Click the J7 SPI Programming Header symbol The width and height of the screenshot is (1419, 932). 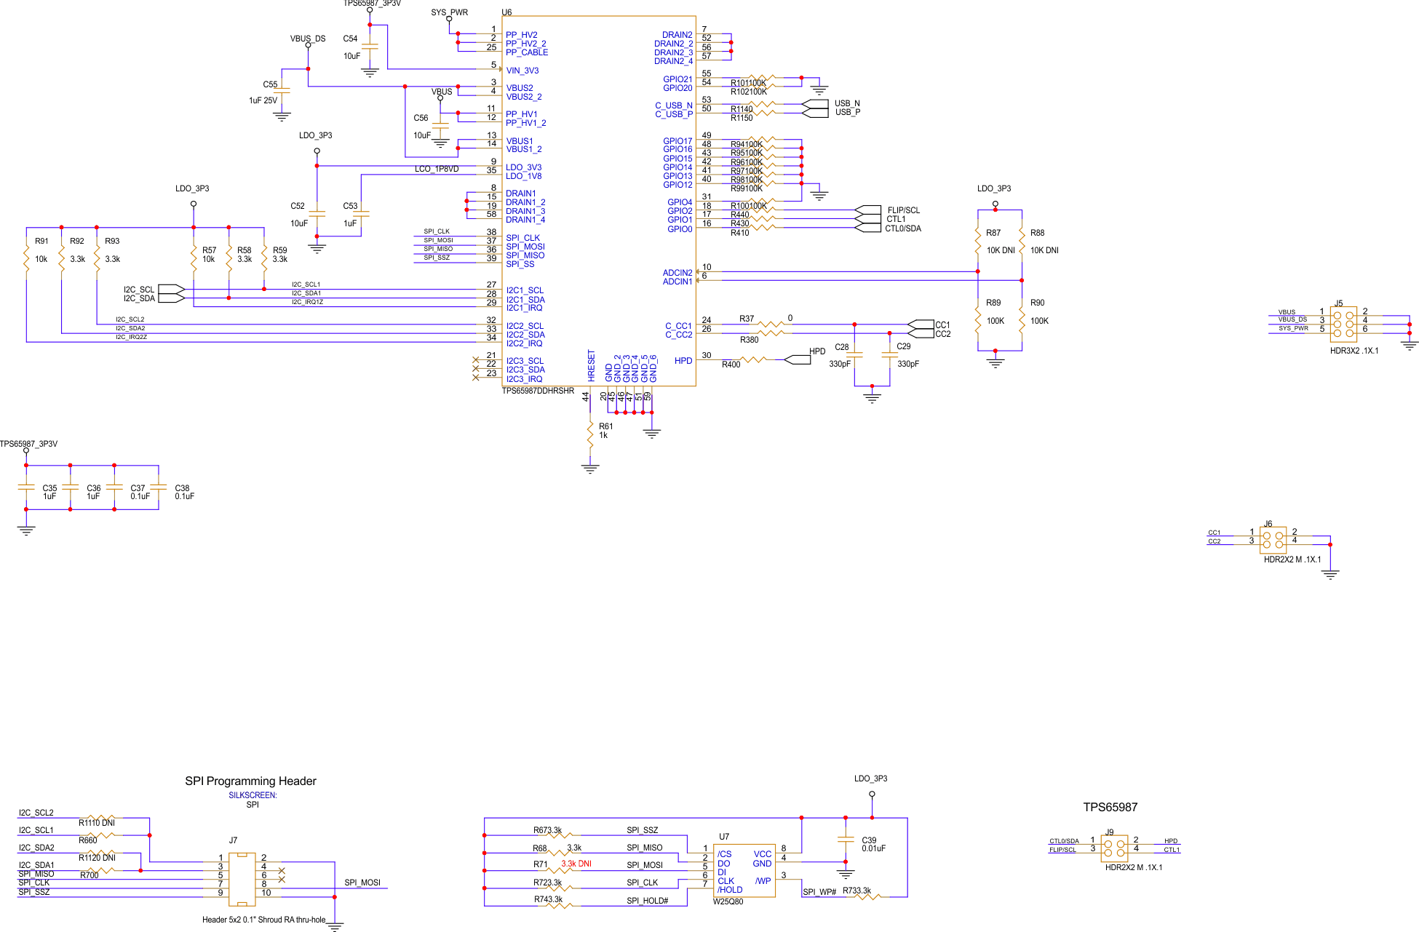tap(242, 880)
